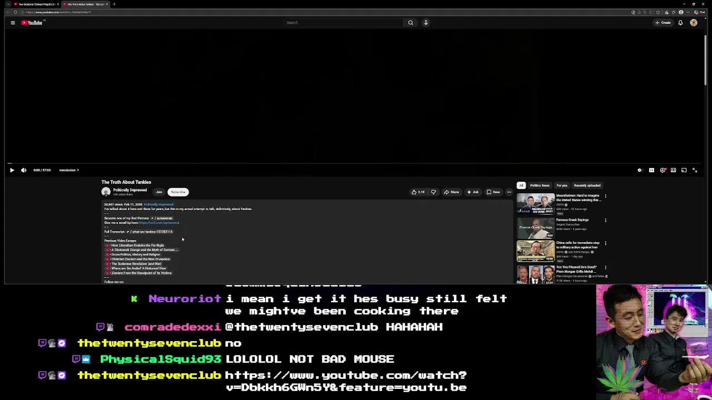712x400 pixels.
Task: Share the video
Action: pyautogui.click(x=451, y=192)
